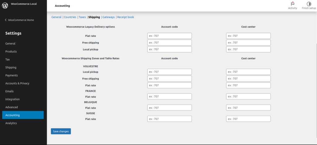Image resolution: width=317 pixels, height=145 pixels.
Task: Switch to Receipt book tab
Action: click(x=125, y=17)
